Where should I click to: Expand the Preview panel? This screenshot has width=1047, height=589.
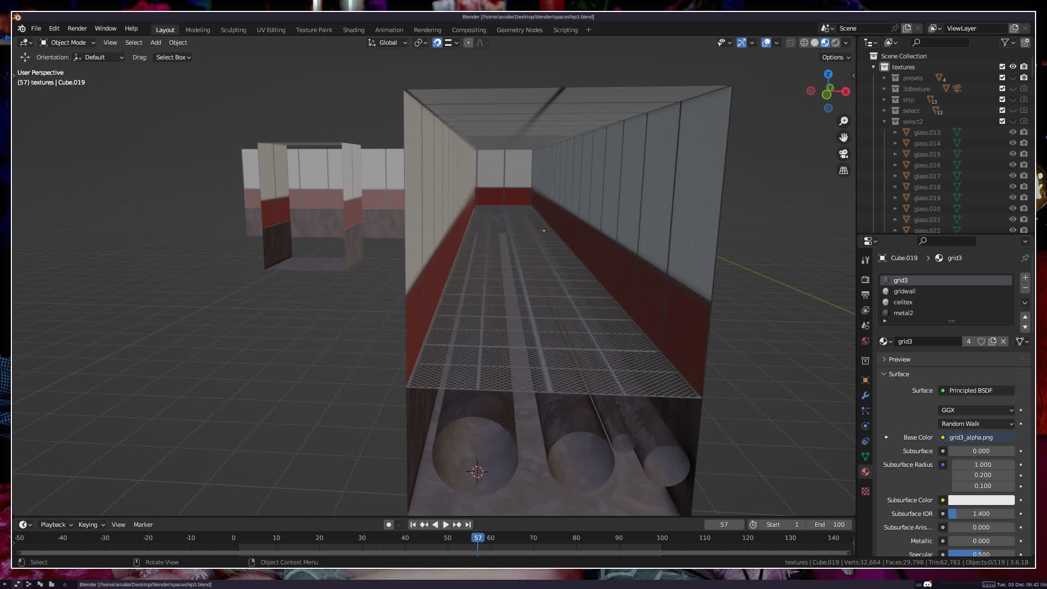[899, 359]
